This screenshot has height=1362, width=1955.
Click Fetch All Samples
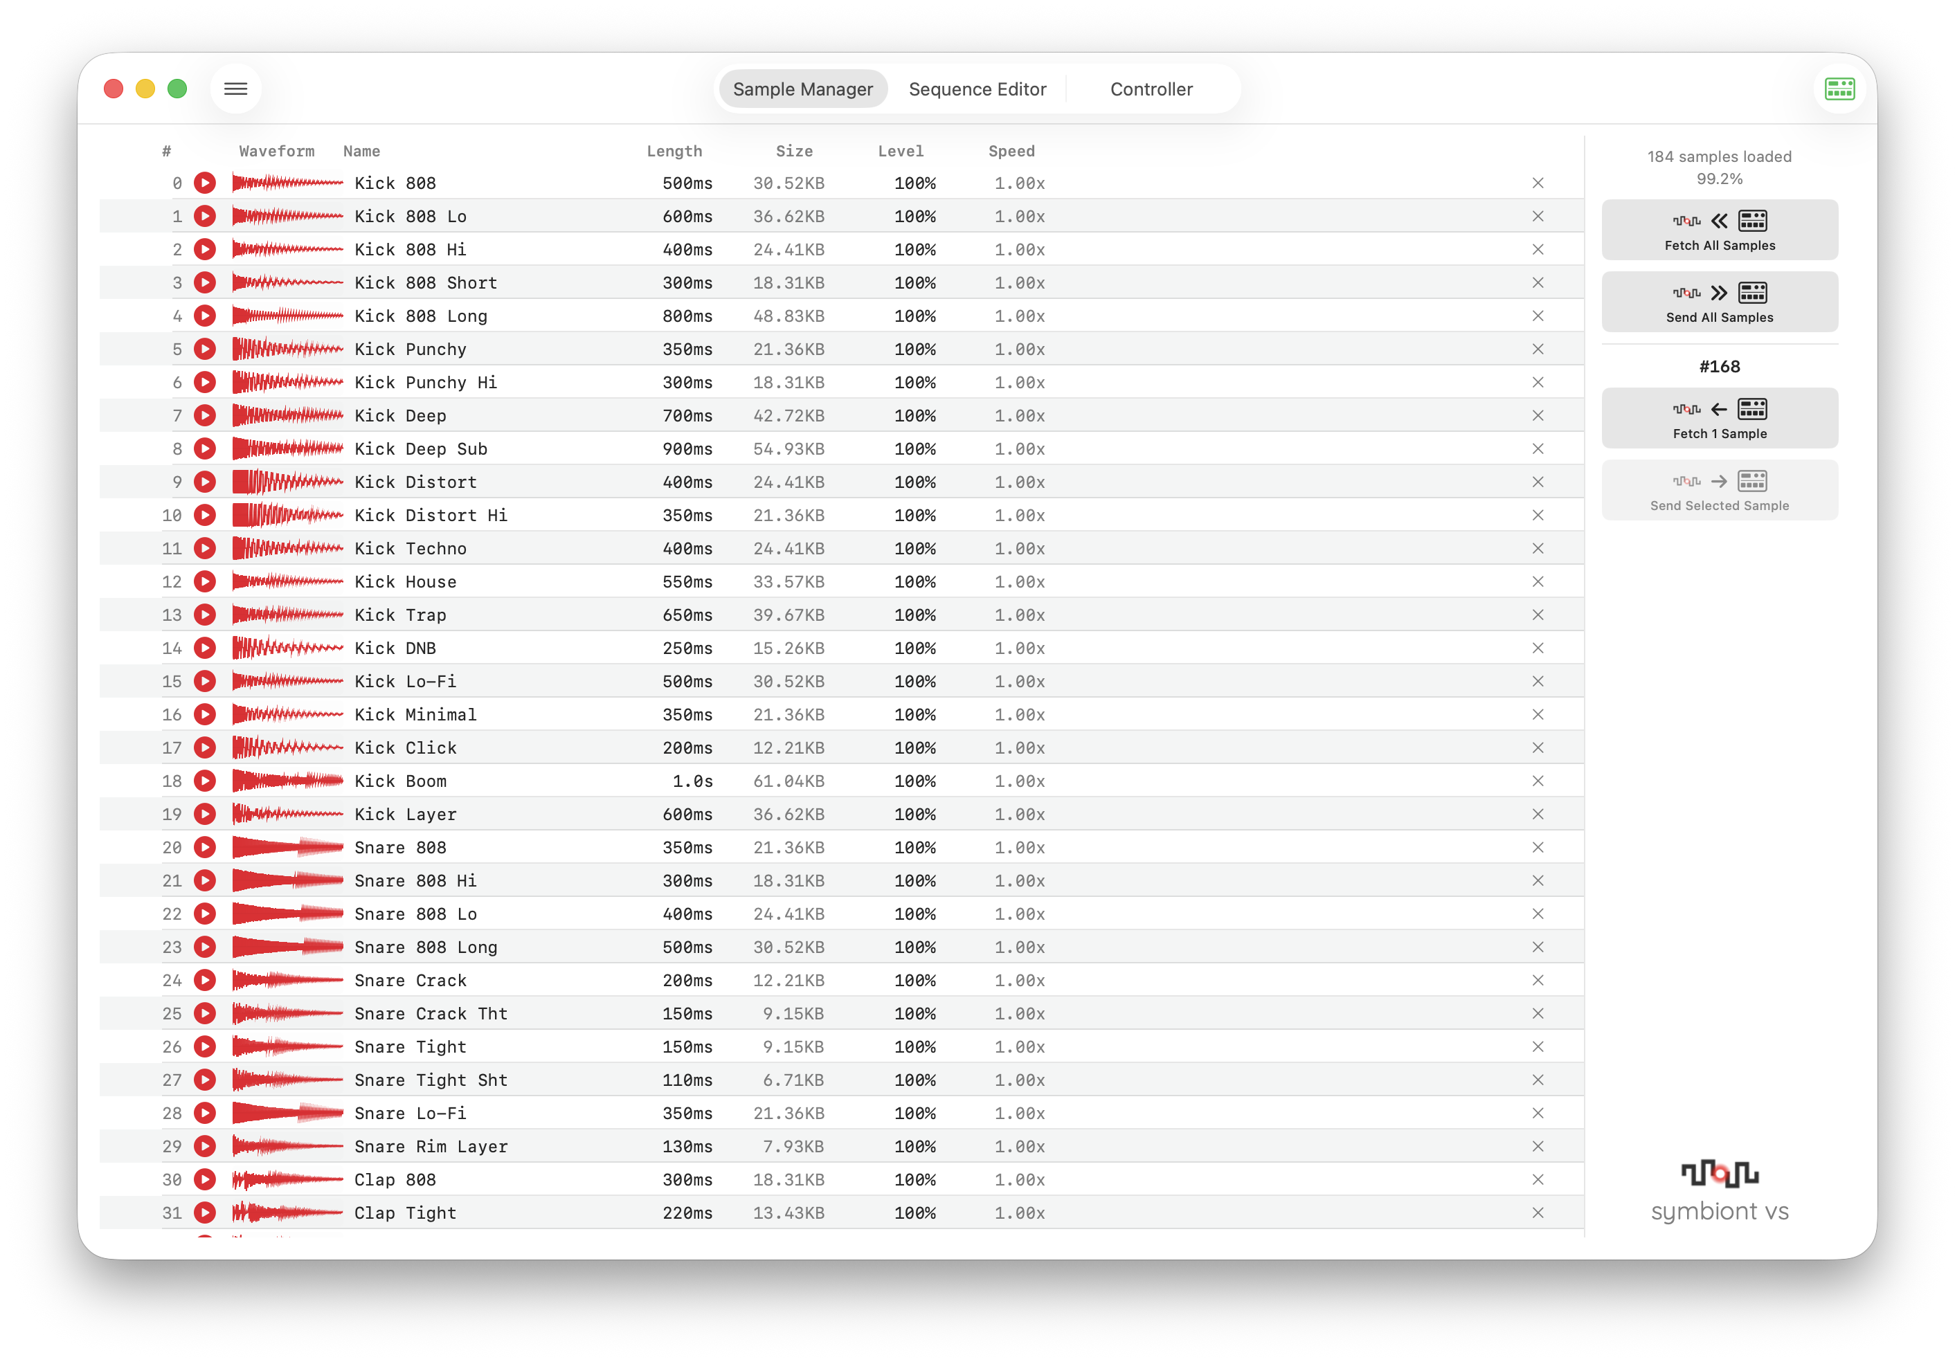pyautogui.click(x=1719, y=230)
